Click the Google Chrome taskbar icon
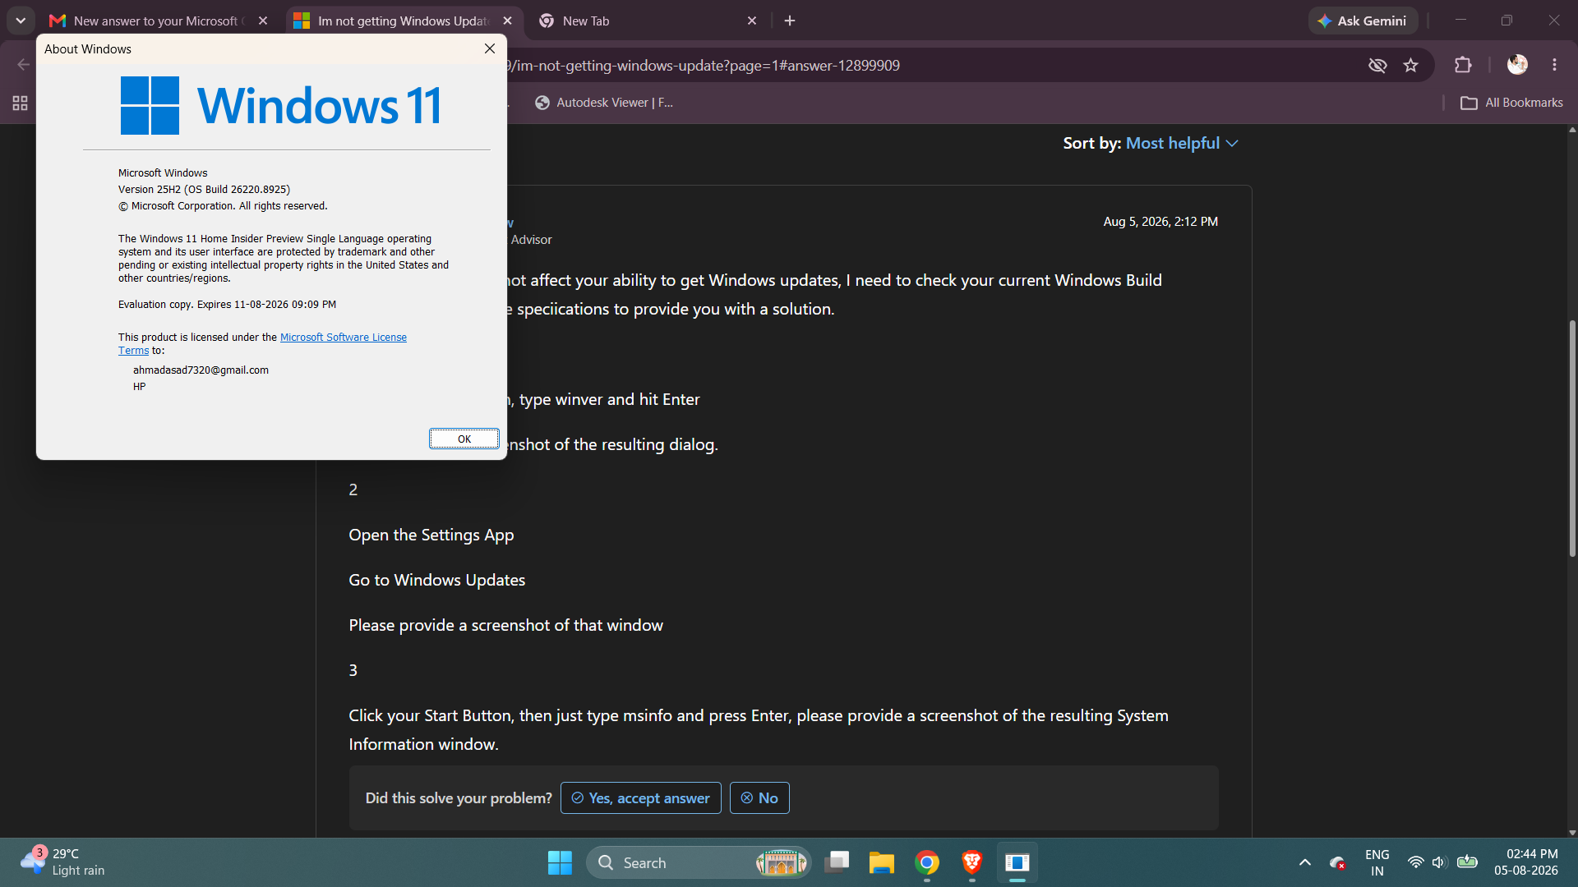 click(x=927, y=862)
